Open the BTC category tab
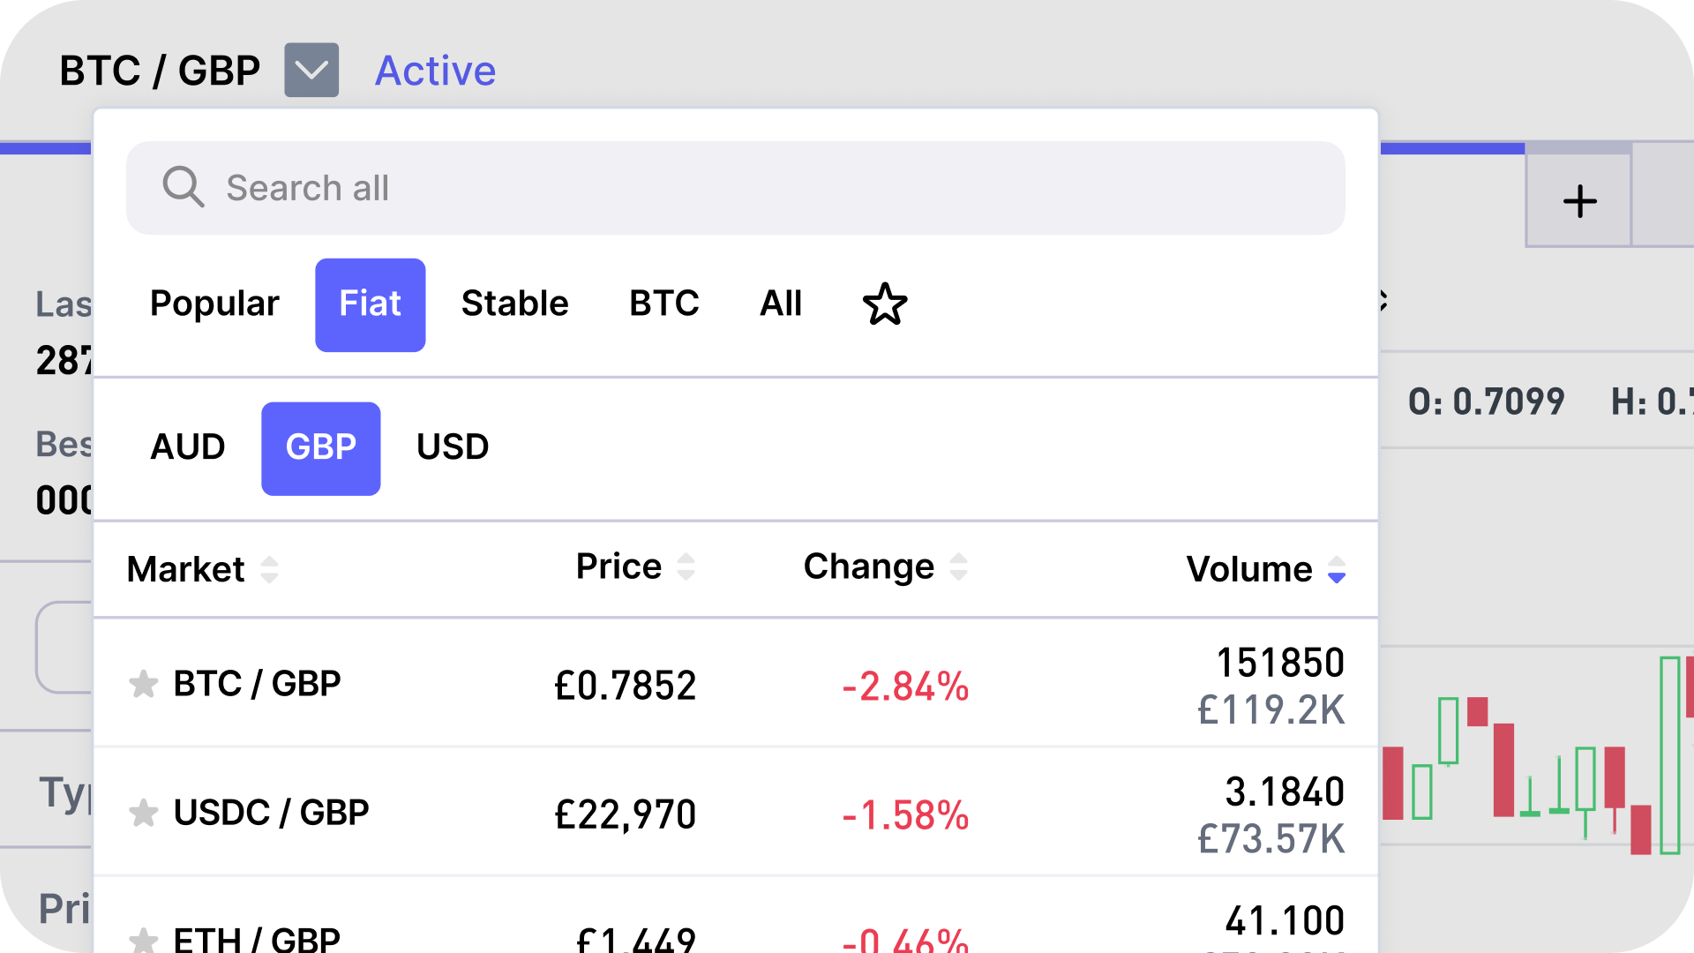 click(663, 304)
